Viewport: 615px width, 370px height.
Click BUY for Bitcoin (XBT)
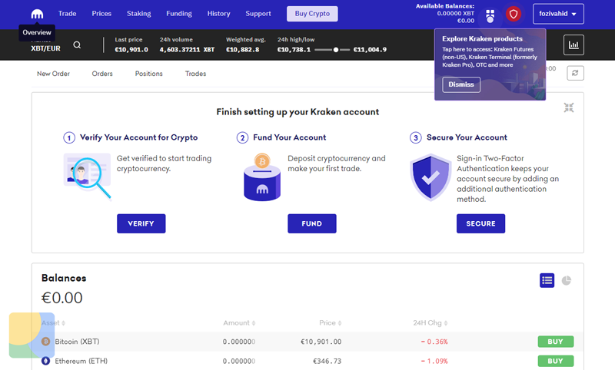click(x=555, y=342)
